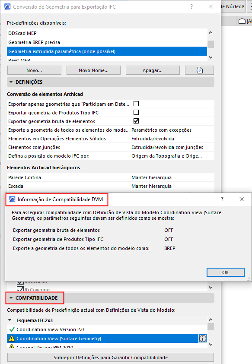Click OK in compatibility info dialog

point(226,272)
